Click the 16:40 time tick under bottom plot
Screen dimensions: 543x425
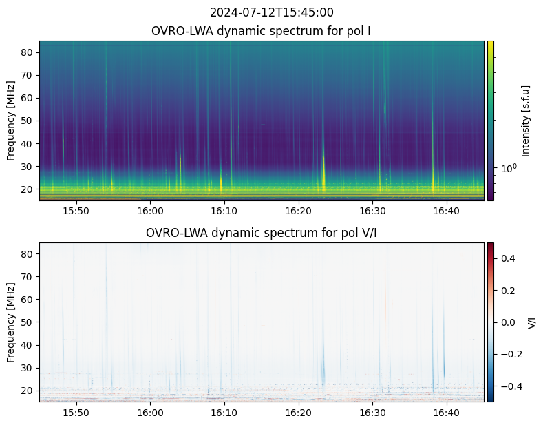click(x=446, y=412)
